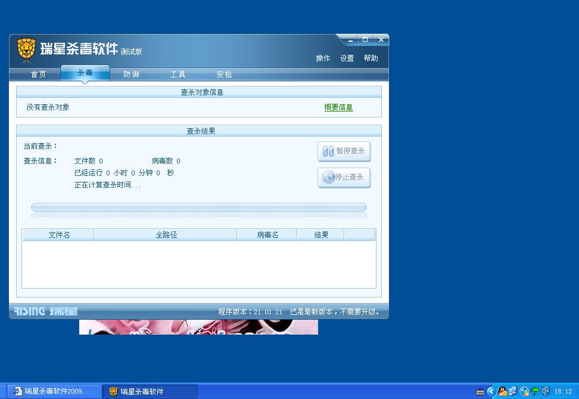Click the empty scan results list area
This screenshot has height=399, width=579.
click(199, 264)
